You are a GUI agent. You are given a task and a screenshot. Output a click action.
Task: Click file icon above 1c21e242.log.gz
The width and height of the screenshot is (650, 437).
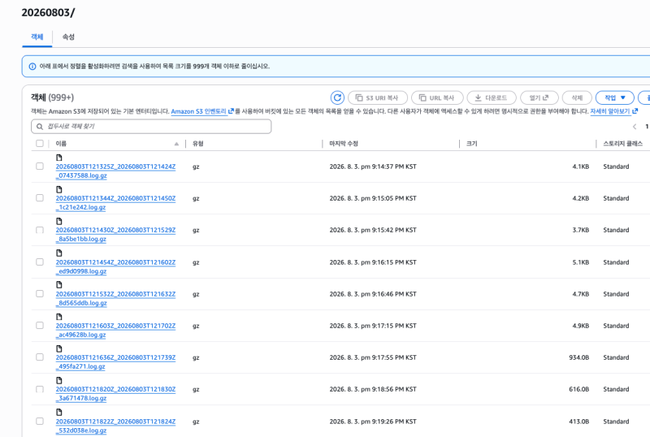click(58, 189)
